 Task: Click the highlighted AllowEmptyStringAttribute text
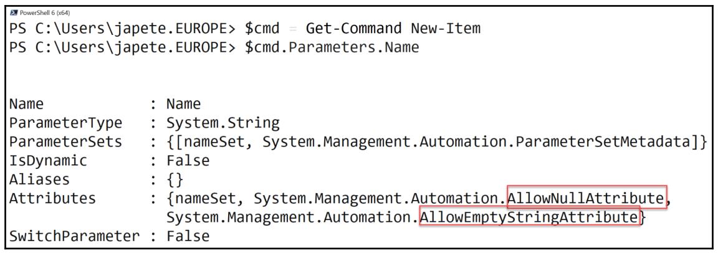(529, 217)
